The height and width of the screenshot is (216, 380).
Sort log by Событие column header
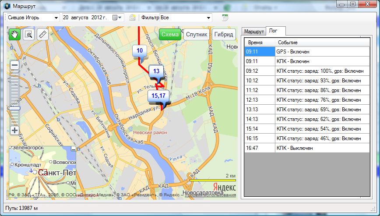click(323, 42)
